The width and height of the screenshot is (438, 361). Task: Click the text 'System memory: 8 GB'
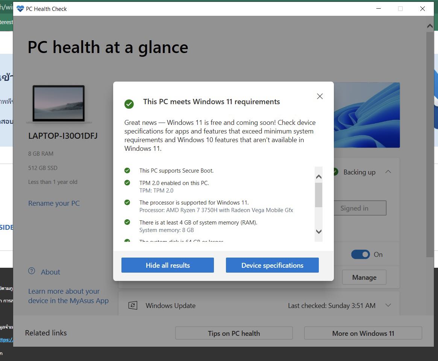(x=167, y=230)
